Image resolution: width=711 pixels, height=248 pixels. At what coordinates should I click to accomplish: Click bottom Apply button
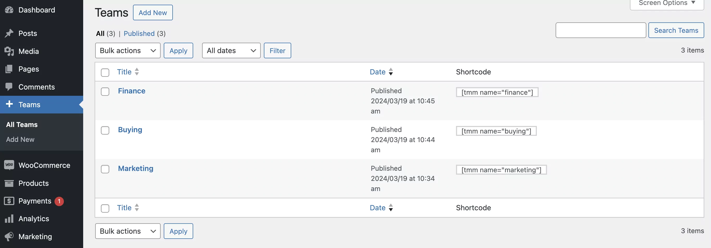coord(178,231)
